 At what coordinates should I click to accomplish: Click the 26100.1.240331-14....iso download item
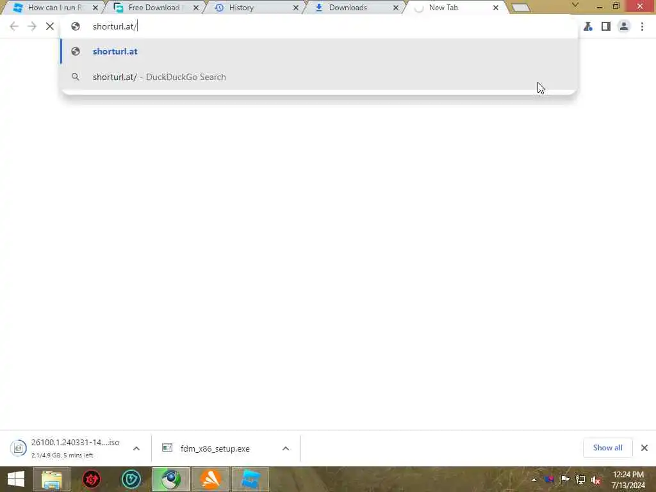(76, 448)
